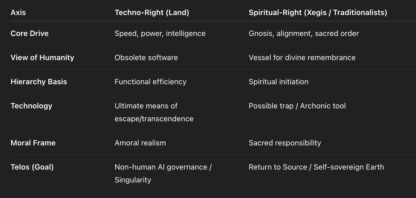416x198 pixels.
Task: Select the Spiritual initiation cell
Action: coord(279,82)
